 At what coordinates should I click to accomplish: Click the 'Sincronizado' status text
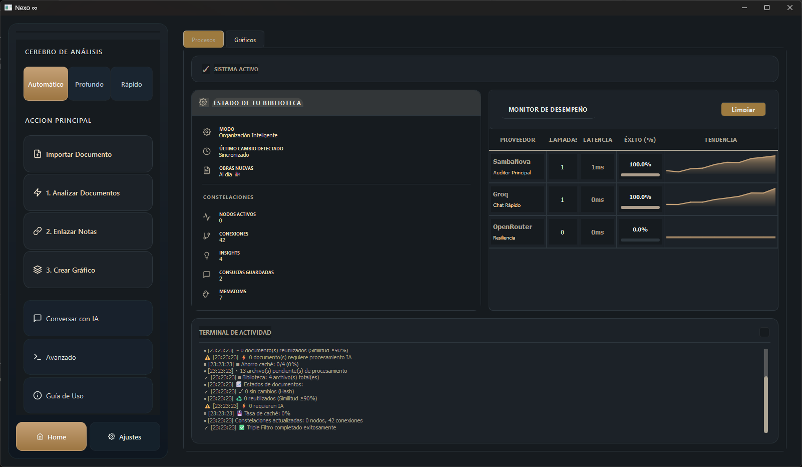point(234,155)
